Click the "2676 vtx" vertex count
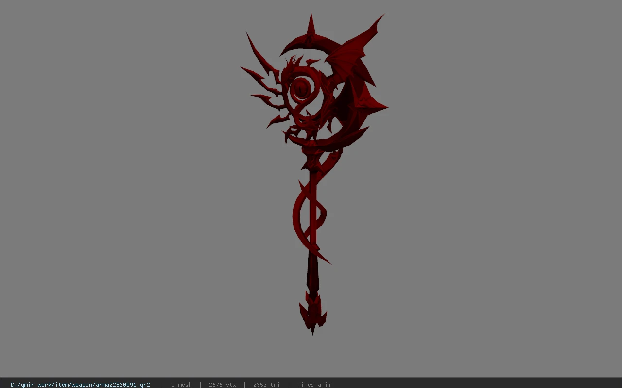The image size is (622, 388). click(x=222, y=385)
